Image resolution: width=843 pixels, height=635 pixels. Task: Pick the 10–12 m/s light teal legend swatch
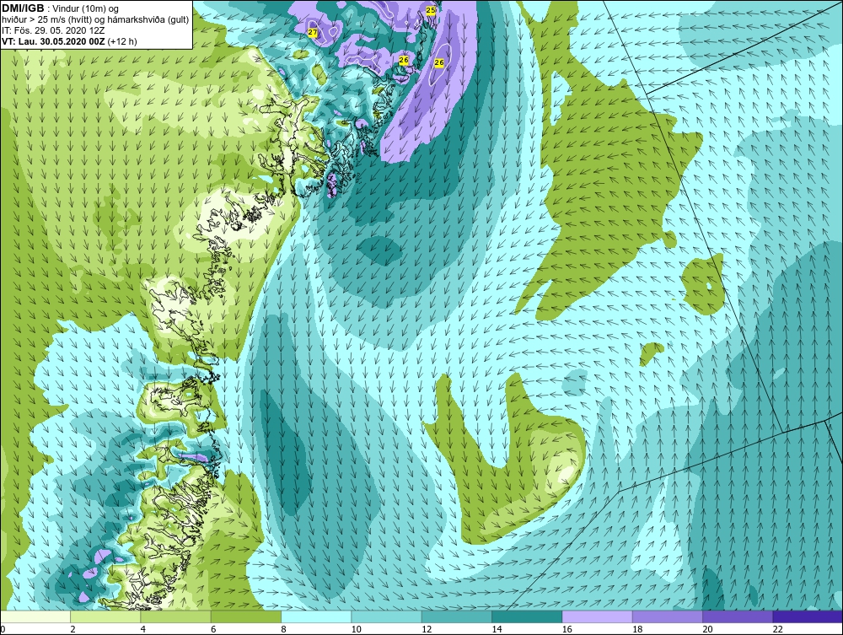[387, 616]
